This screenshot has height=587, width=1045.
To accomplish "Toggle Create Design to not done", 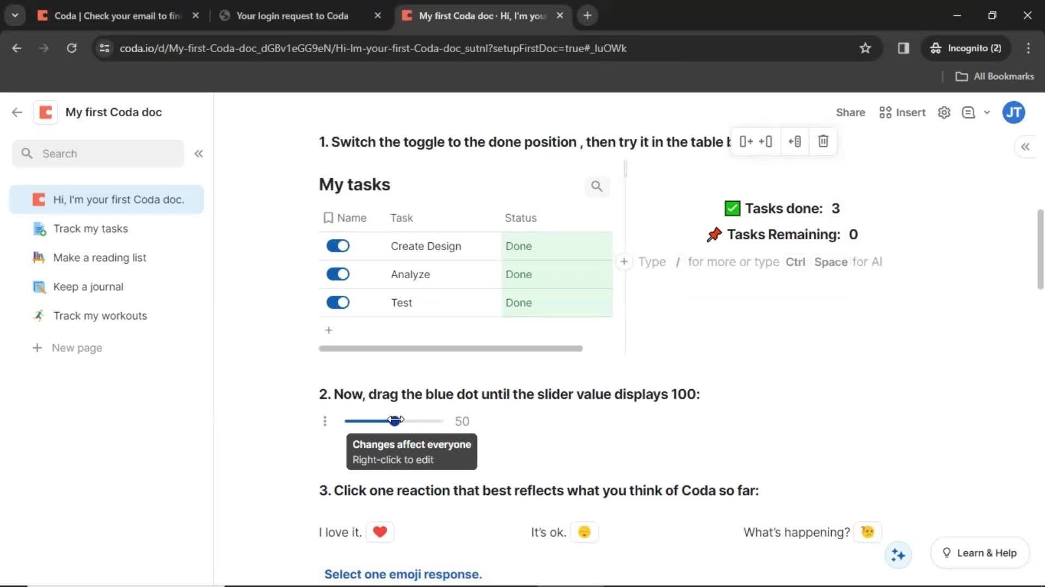I will tap(337, 246).
